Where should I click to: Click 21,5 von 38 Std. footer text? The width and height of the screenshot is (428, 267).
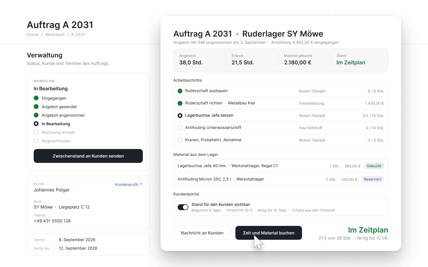click(x=335, y=238)
